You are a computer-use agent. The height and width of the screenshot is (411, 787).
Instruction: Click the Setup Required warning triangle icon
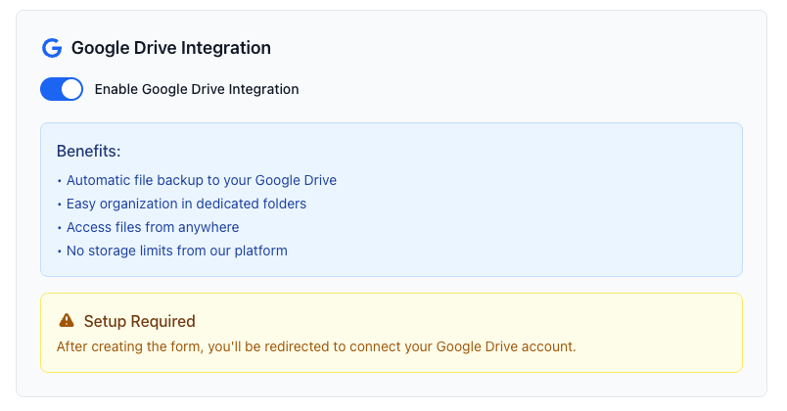[x=67, y=320]
